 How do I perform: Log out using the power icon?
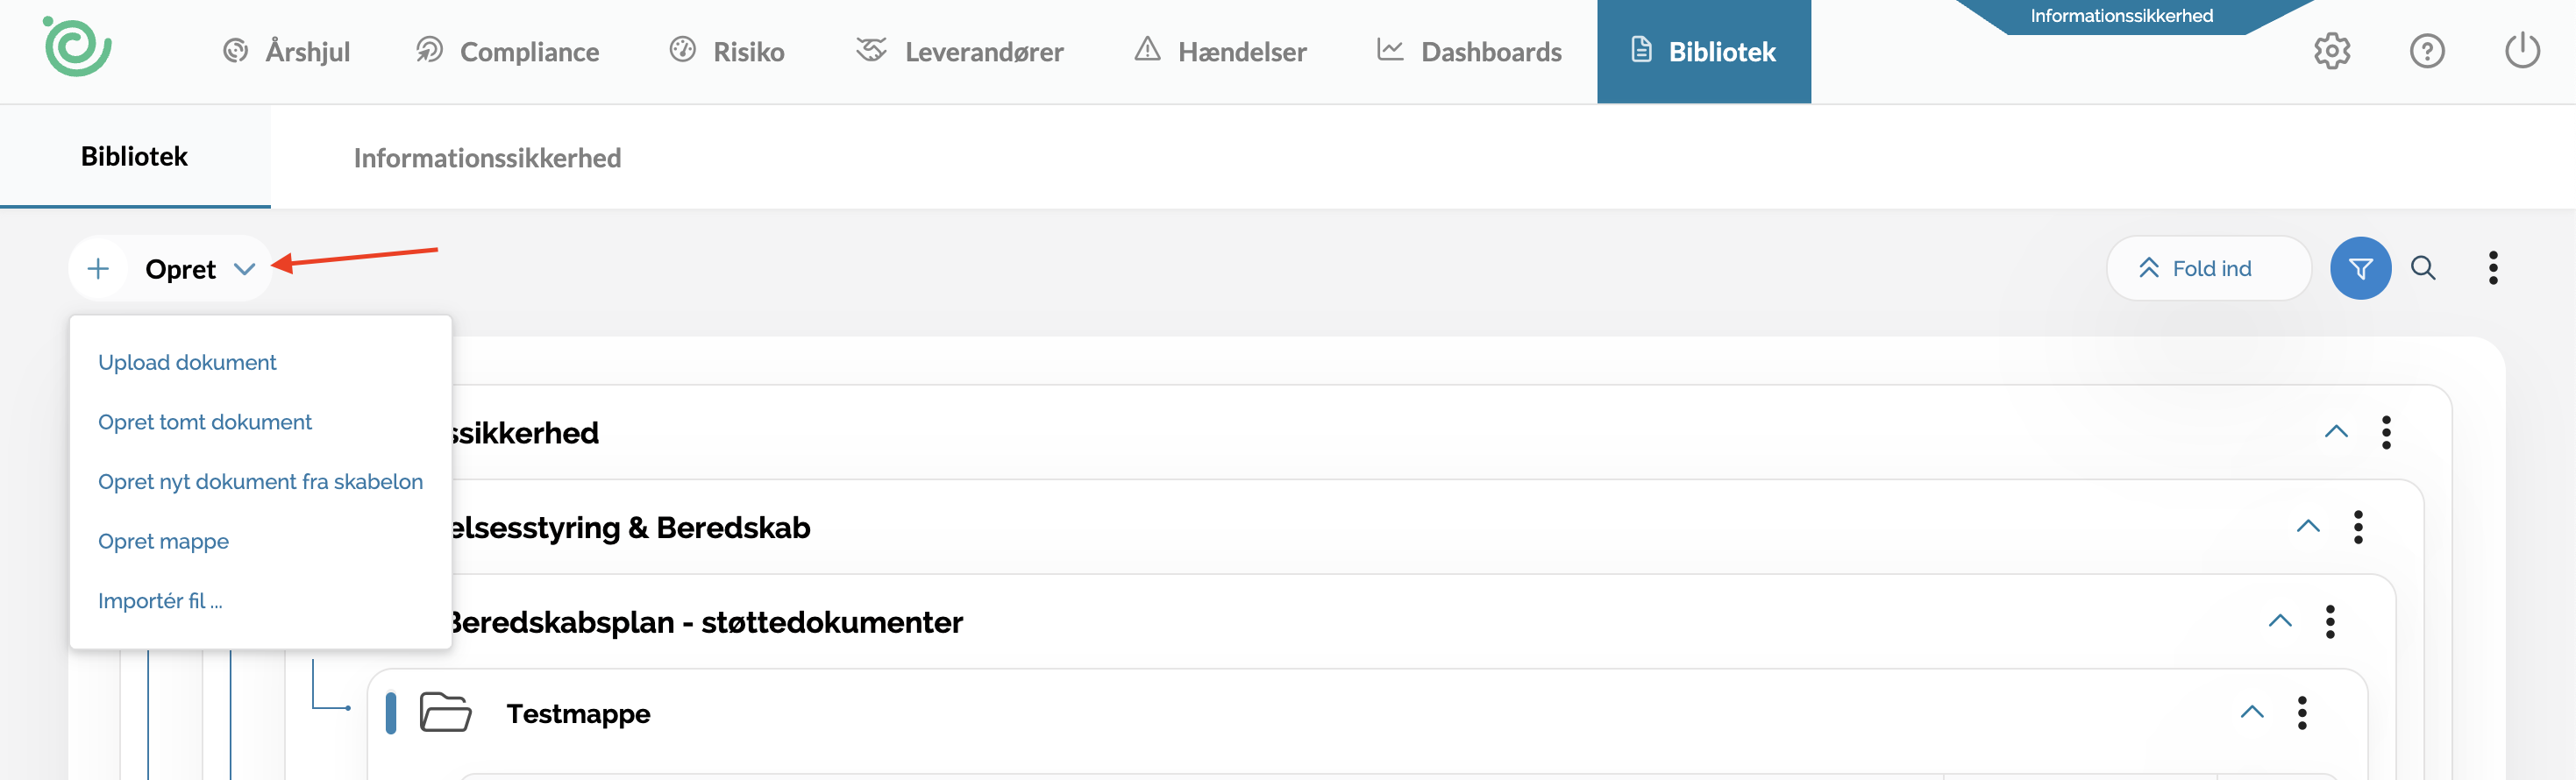(x=2521, y=51)
